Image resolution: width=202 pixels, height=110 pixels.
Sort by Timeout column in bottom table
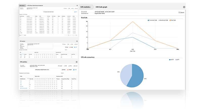click(x=58, y=79)
